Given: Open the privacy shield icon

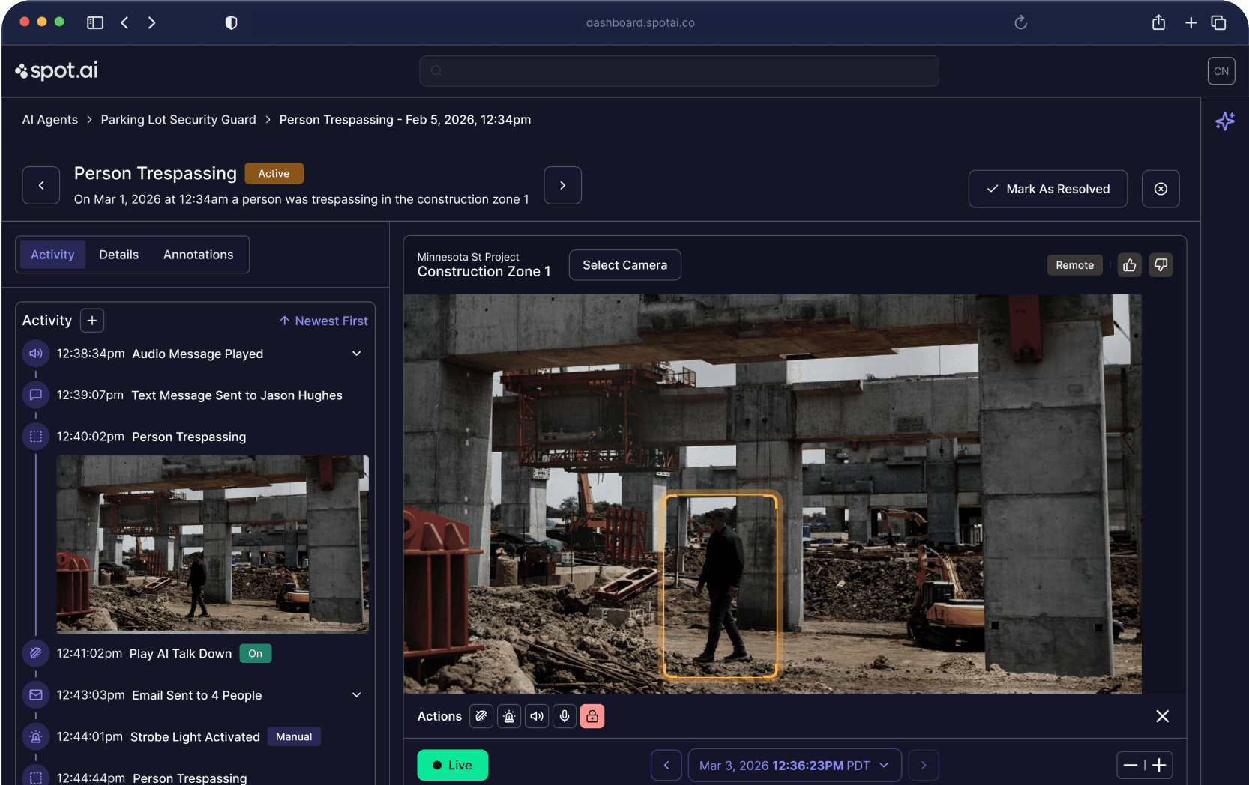Looking at the screenshot, I should tap(232, 23).
